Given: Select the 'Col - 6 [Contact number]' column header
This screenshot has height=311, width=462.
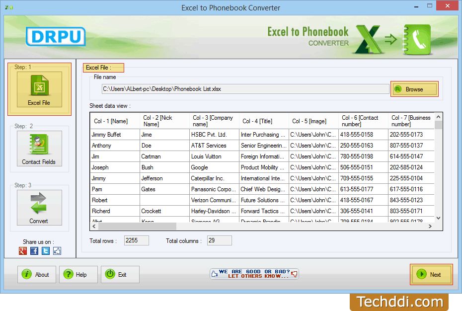Looking at the screenshot, I should pyautogui.click(x=363, y=121).
